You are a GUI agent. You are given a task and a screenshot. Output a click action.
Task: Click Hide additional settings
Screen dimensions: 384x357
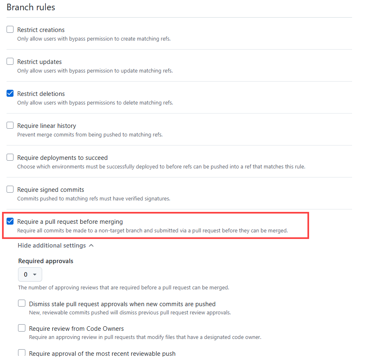tap(52, 245)
